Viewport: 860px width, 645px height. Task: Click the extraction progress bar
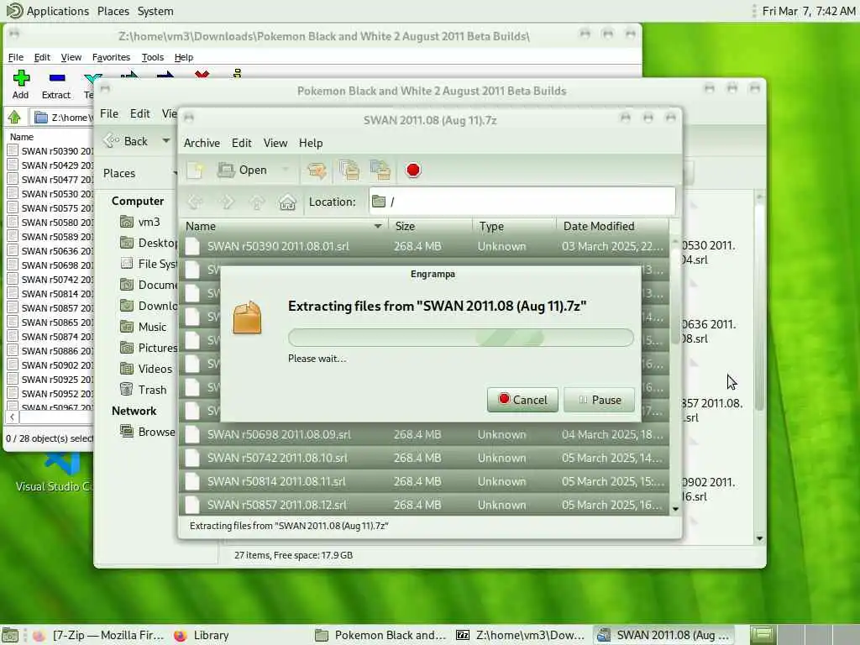pos(461,338)
